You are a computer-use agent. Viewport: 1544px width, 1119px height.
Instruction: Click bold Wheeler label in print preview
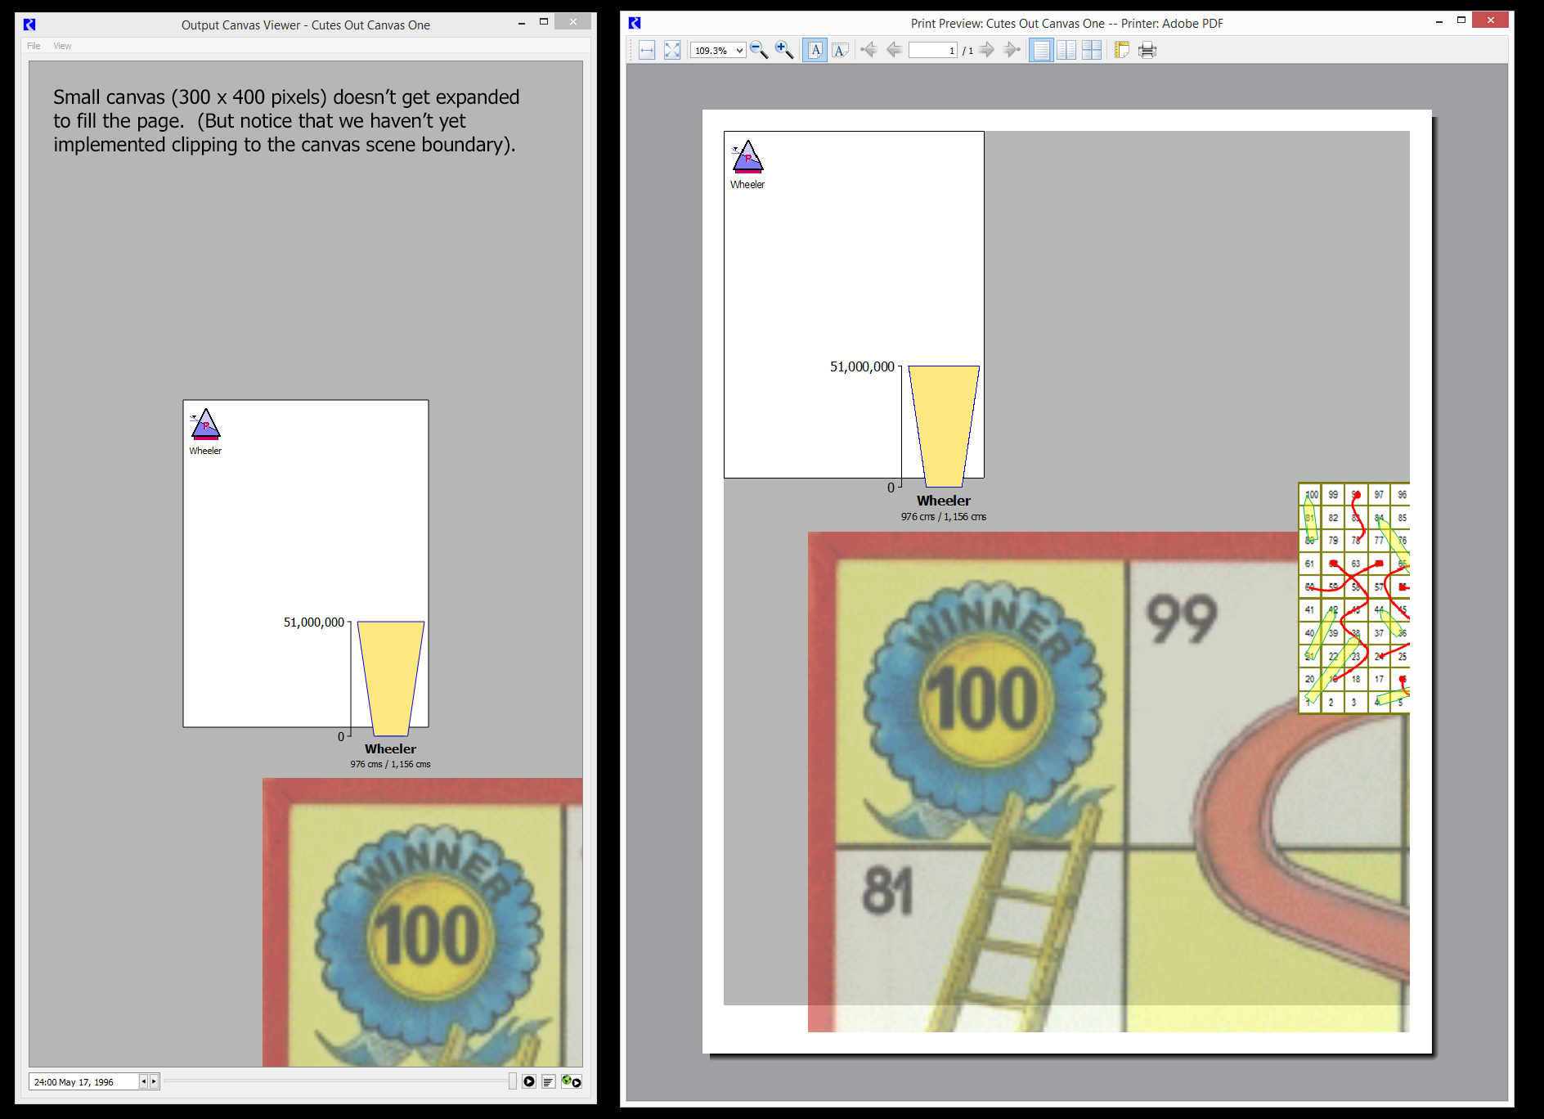pyautogui.click(x=944, y=501)
